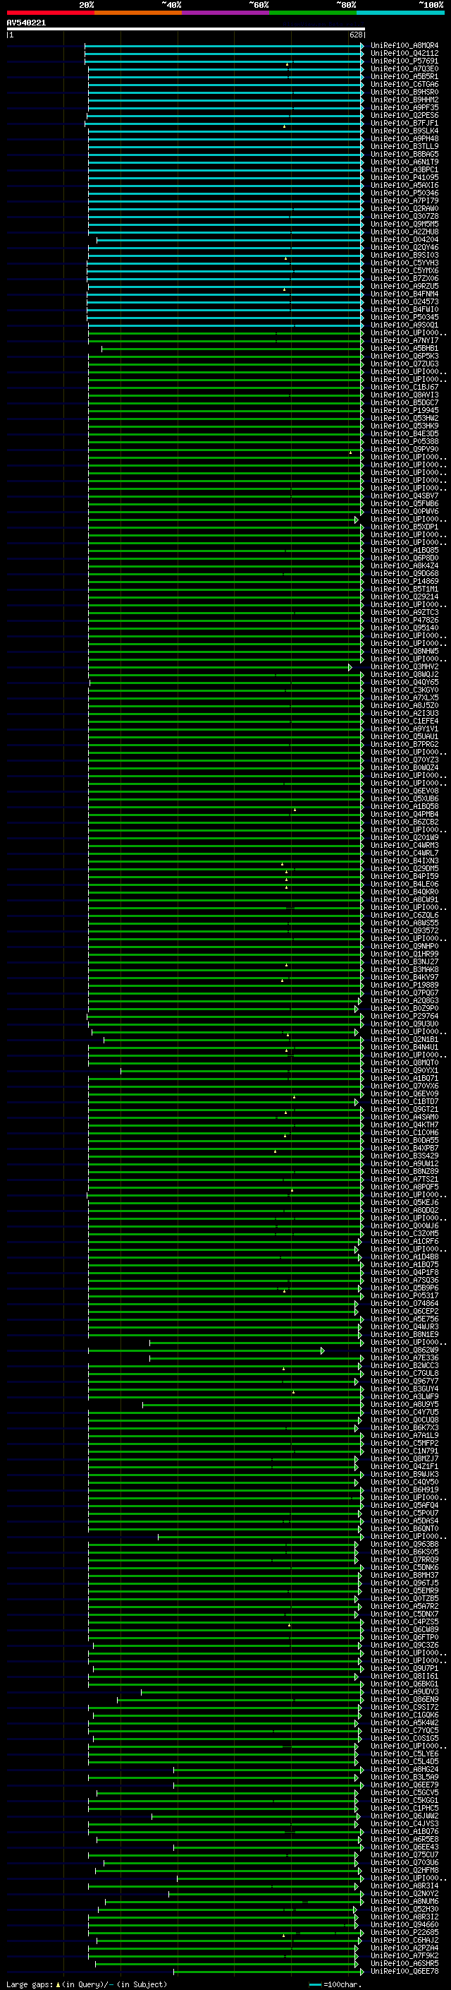Select the UniRef100_A7TS21 label
The width and height of the screenshot is (451, 1990).
coord(404,1179)
